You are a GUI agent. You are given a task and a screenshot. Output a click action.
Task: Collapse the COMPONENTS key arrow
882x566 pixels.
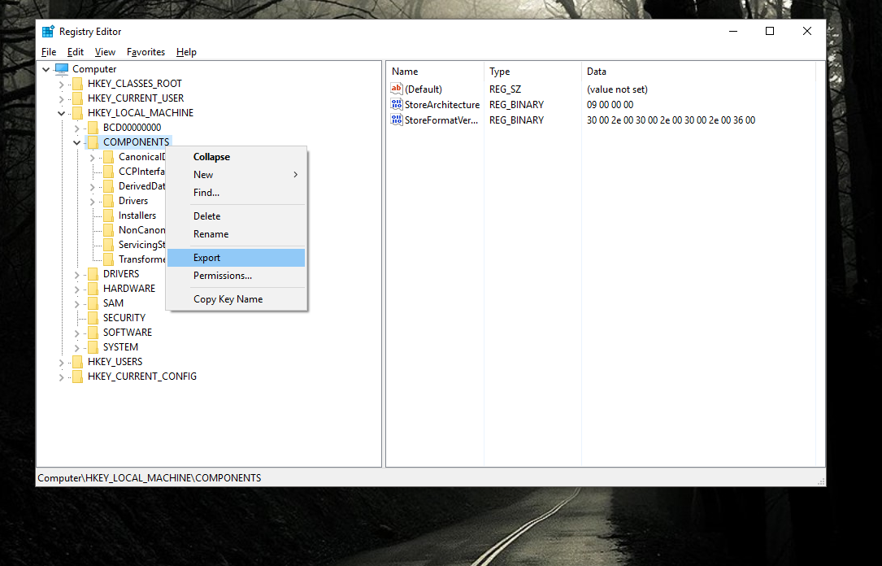tap(77, 142)
